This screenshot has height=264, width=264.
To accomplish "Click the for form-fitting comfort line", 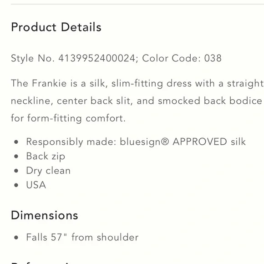I will tap(68, 118).
